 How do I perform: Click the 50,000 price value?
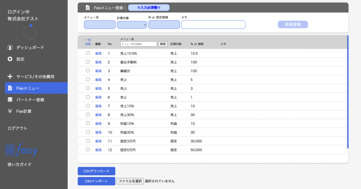(196, 150)
